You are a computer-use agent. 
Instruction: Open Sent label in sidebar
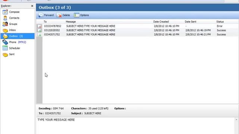(12, 54)
